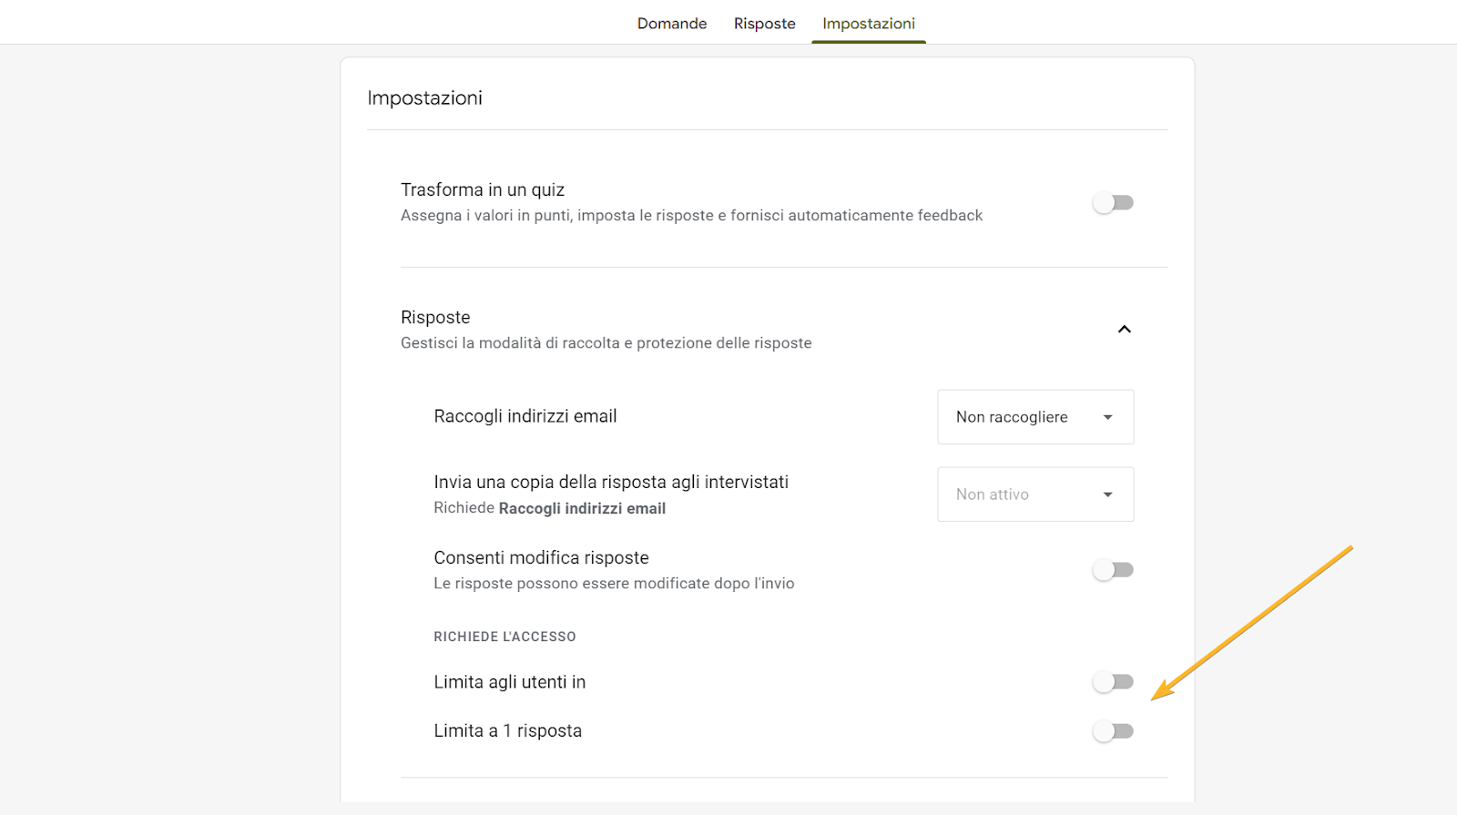The height and width of the screenshot is (815, 1457).
Task: Open the Domande tab
Action: click(671, 24)
